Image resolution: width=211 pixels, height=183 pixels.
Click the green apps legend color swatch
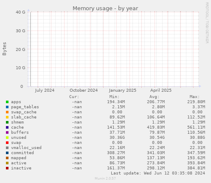point(7,102)
